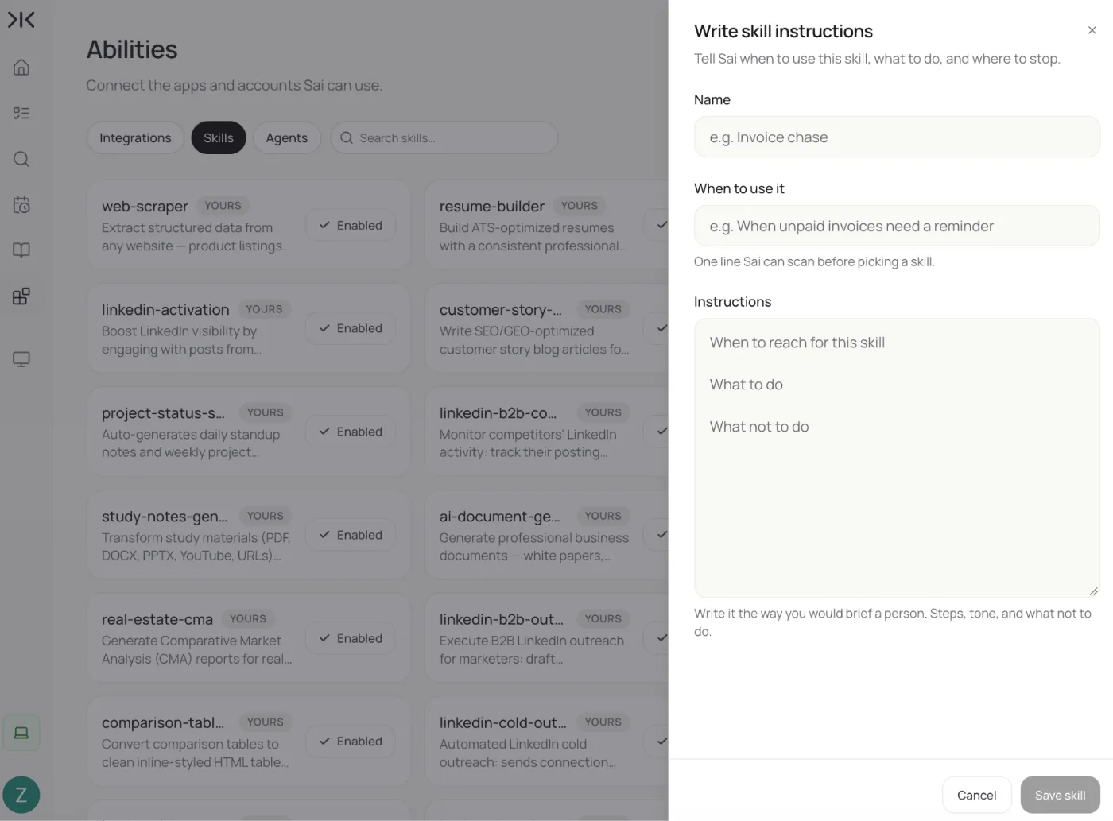The image size is (1113, 821).
Task: Open the Home icon in the sidebar
Action: point(21,67)
